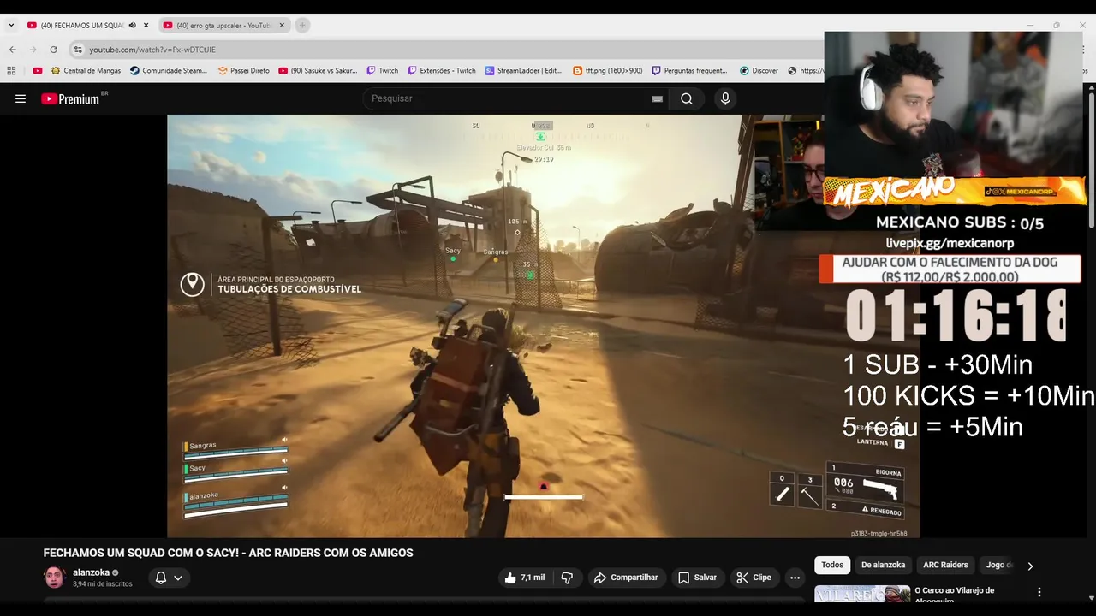The width and height of the screenshot is (1096, 616).
Task: Select the Todos filter chip
Action: (832, 565)
